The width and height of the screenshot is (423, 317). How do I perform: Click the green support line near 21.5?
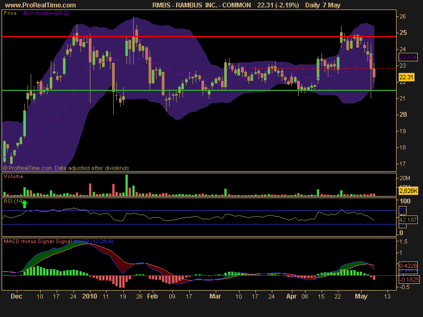coord(199,90)
